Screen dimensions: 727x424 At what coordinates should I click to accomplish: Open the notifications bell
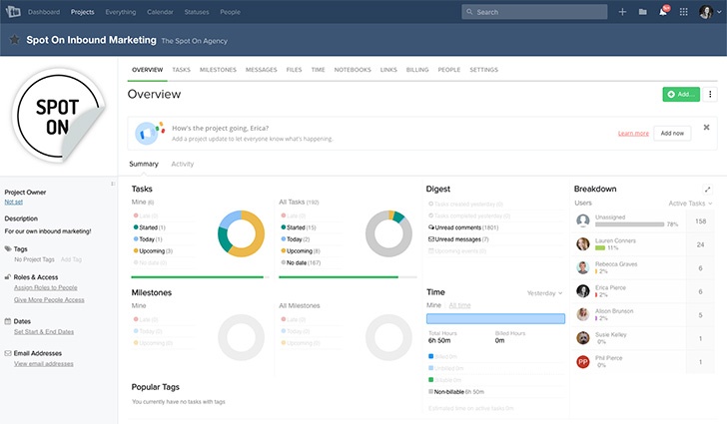point(662,12)
